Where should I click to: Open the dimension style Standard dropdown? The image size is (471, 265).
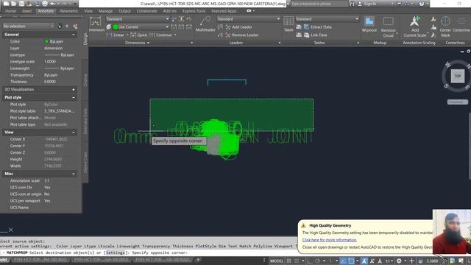tap(138, 19)
